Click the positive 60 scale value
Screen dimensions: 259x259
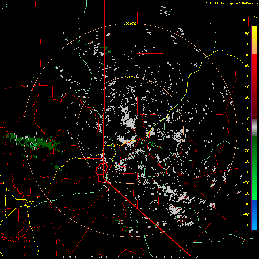pyautogui.click(x=247, y=65)
